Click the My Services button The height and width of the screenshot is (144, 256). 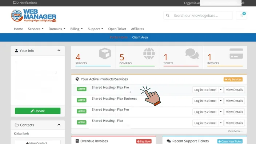click(x=233, y=79)
